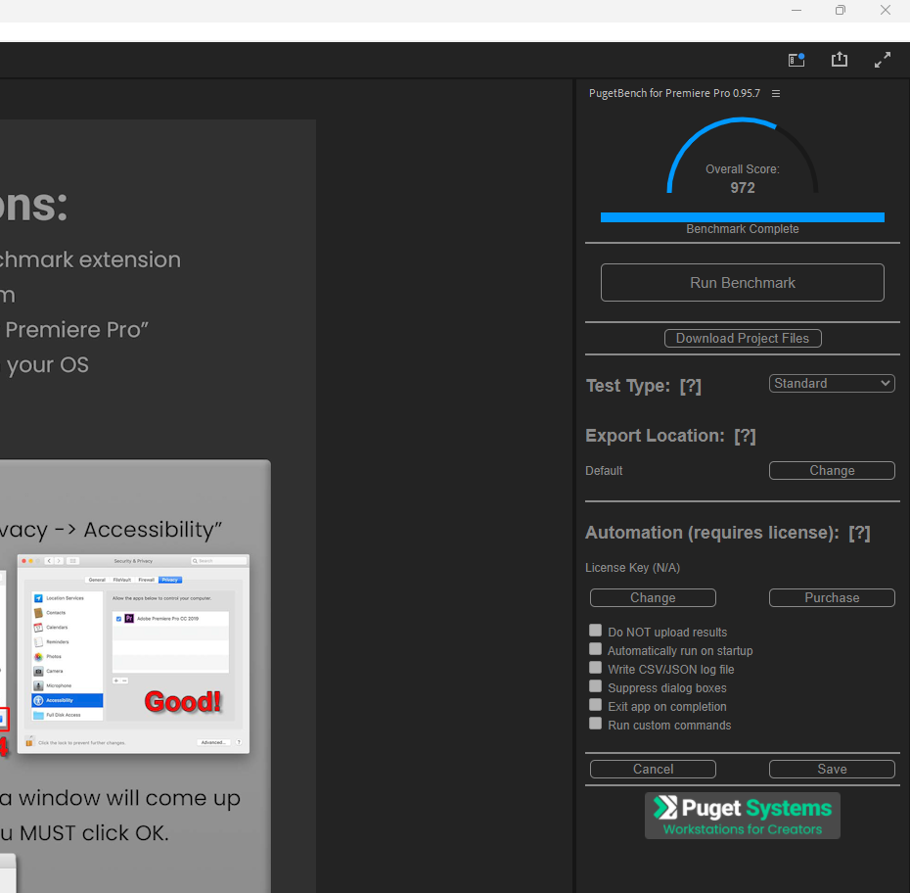Click Download Project Files button
Viewport: 910px width, 893px height.
coord(743,339)
